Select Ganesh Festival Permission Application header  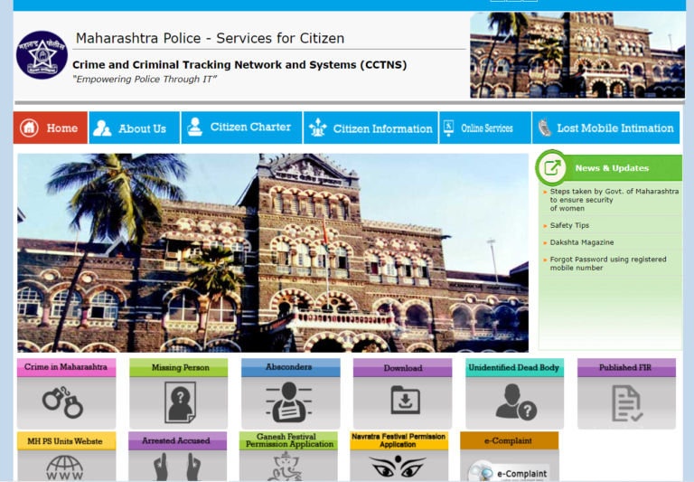[x=288, y=440]
